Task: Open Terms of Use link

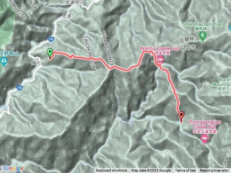Action: tap(185, 170)
